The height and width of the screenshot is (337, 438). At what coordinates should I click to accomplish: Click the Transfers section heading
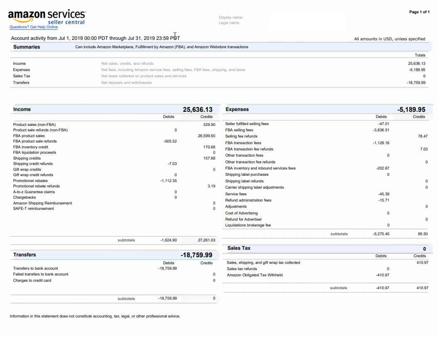click(x=24, y=255)
